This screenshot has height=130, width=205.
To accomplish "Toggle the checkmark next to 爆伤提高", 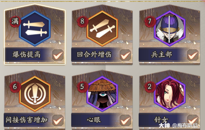I will pos(58,55).
